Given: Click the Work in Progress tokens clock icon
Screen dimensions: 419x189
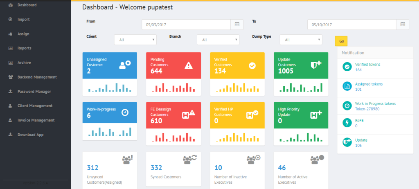Looking at the screenshot, I should (347, 106).
